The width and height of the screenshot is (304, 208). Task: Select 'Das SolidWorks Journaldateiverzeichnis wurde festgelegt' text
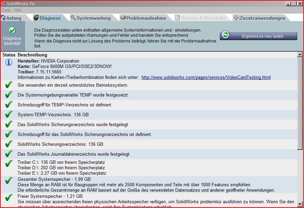click(74, 154)
